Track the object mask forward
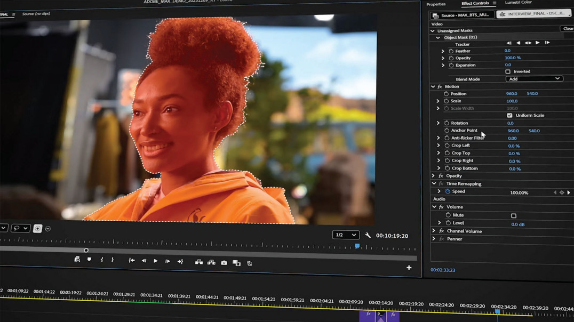Viewport: 574px width, 322px height. [x=537, y=43]
